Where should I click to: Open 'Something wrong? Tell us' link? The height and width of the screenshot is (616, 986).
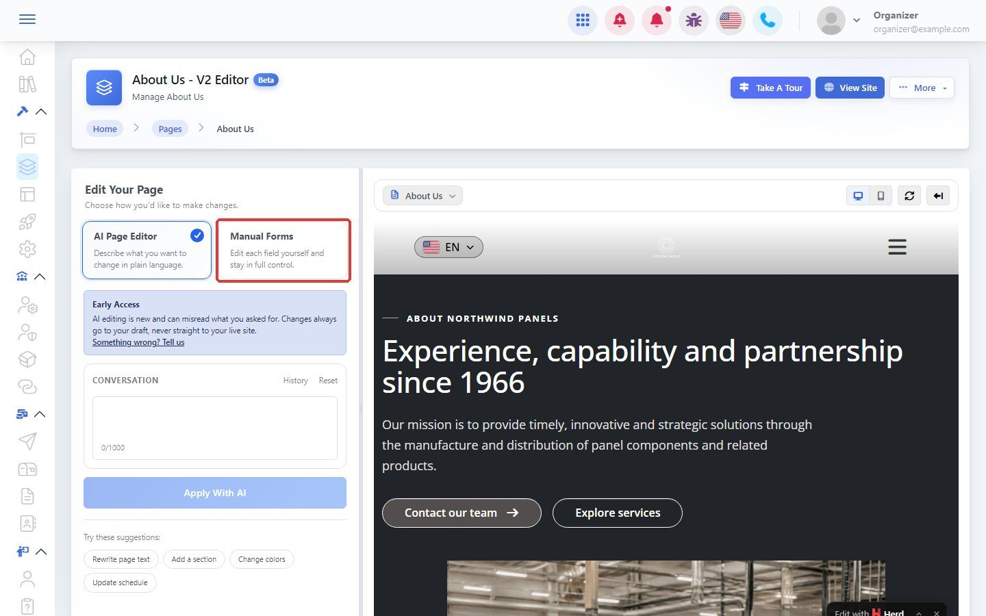[x=138, y=342]
